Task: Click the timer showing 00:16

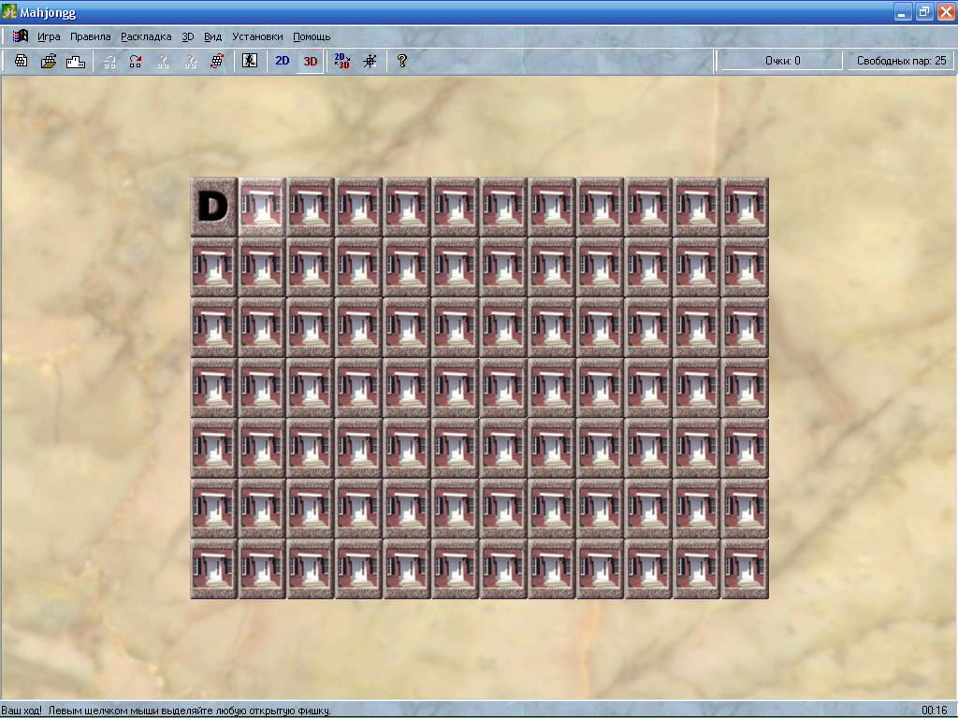Action: (935, 711)
